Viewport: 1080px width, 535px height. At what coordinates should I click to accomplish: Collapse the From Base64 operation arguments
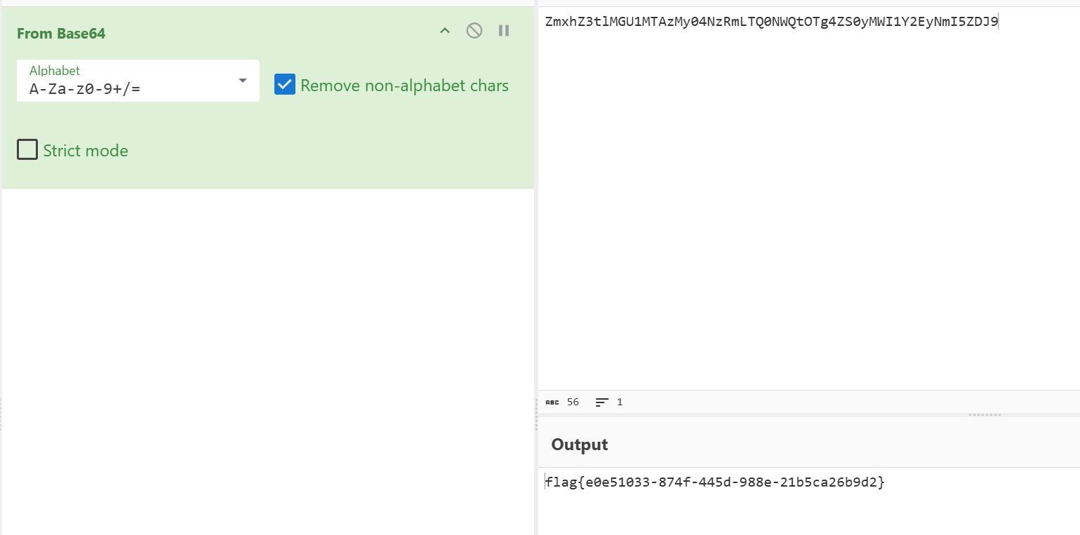(444, 31)
